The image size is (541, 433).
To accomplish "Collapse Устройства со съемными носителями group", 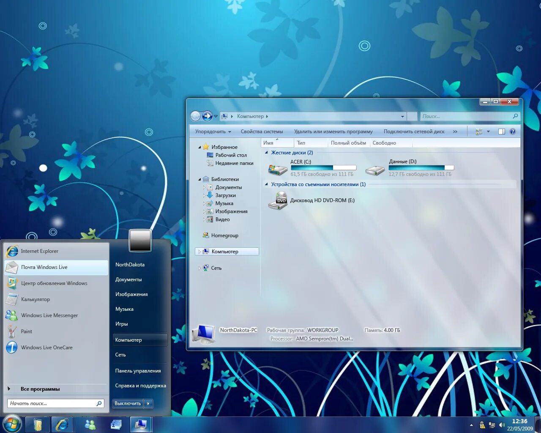I will point(266,184).
